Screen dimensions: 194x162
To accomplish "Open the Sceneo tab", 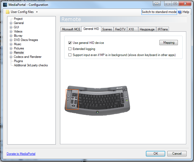I will tap(107, 29).
